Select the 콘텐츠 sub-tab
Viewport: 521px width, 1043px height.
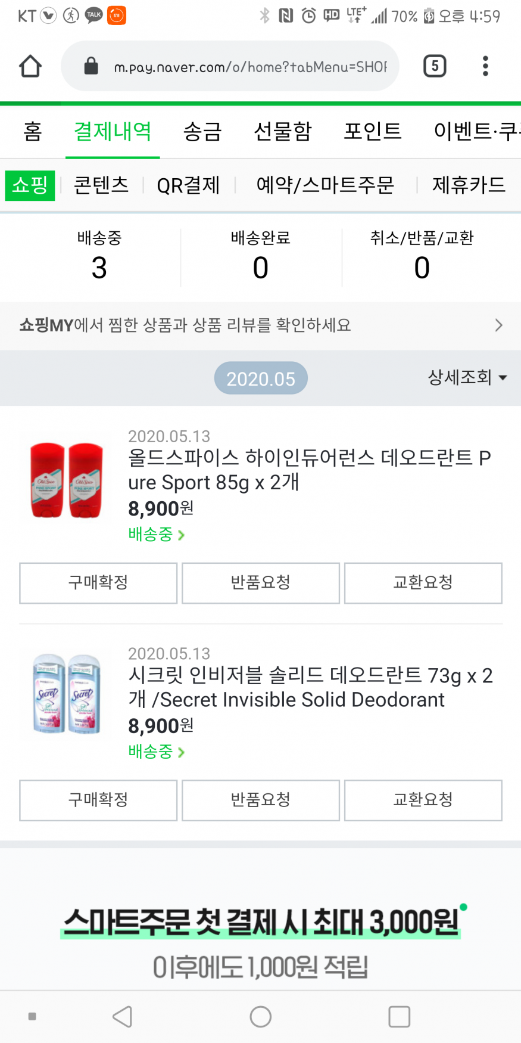click(x=101, y=185)
